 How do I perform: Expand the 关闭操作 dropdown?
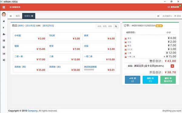[x=167, y=16]
